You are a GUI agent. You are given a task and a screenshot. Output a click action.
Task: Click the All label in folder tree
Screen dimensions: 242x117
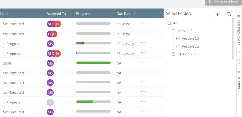pos(175,23)
